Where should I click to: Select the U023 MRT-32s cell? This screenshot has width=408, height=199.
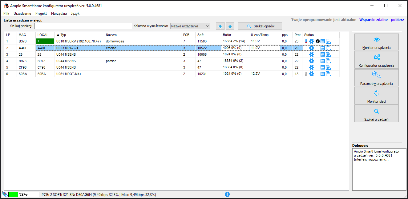pyautogui.click(x=79, y=48)
